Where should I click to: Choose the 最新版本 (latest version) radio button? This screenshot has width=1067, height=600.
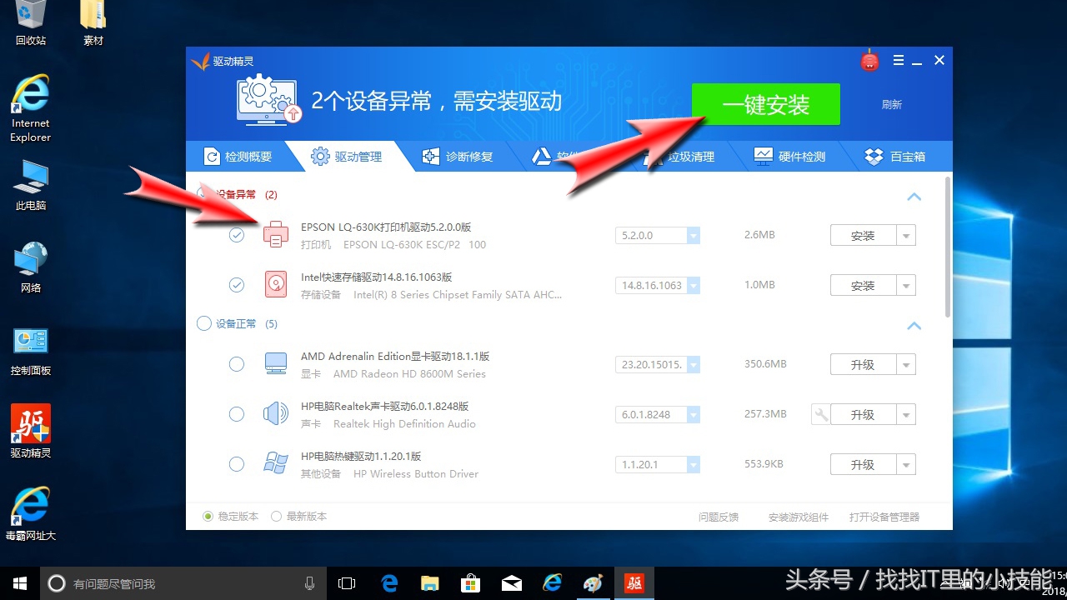(x=276, y=516)
